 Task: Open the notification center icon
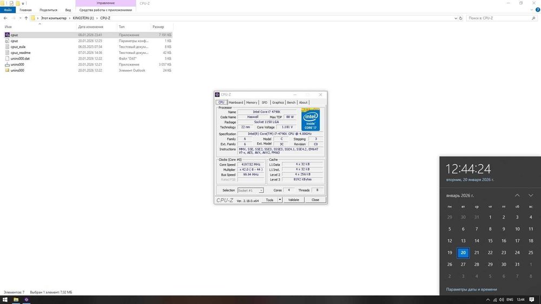click(x=532, y=300)
